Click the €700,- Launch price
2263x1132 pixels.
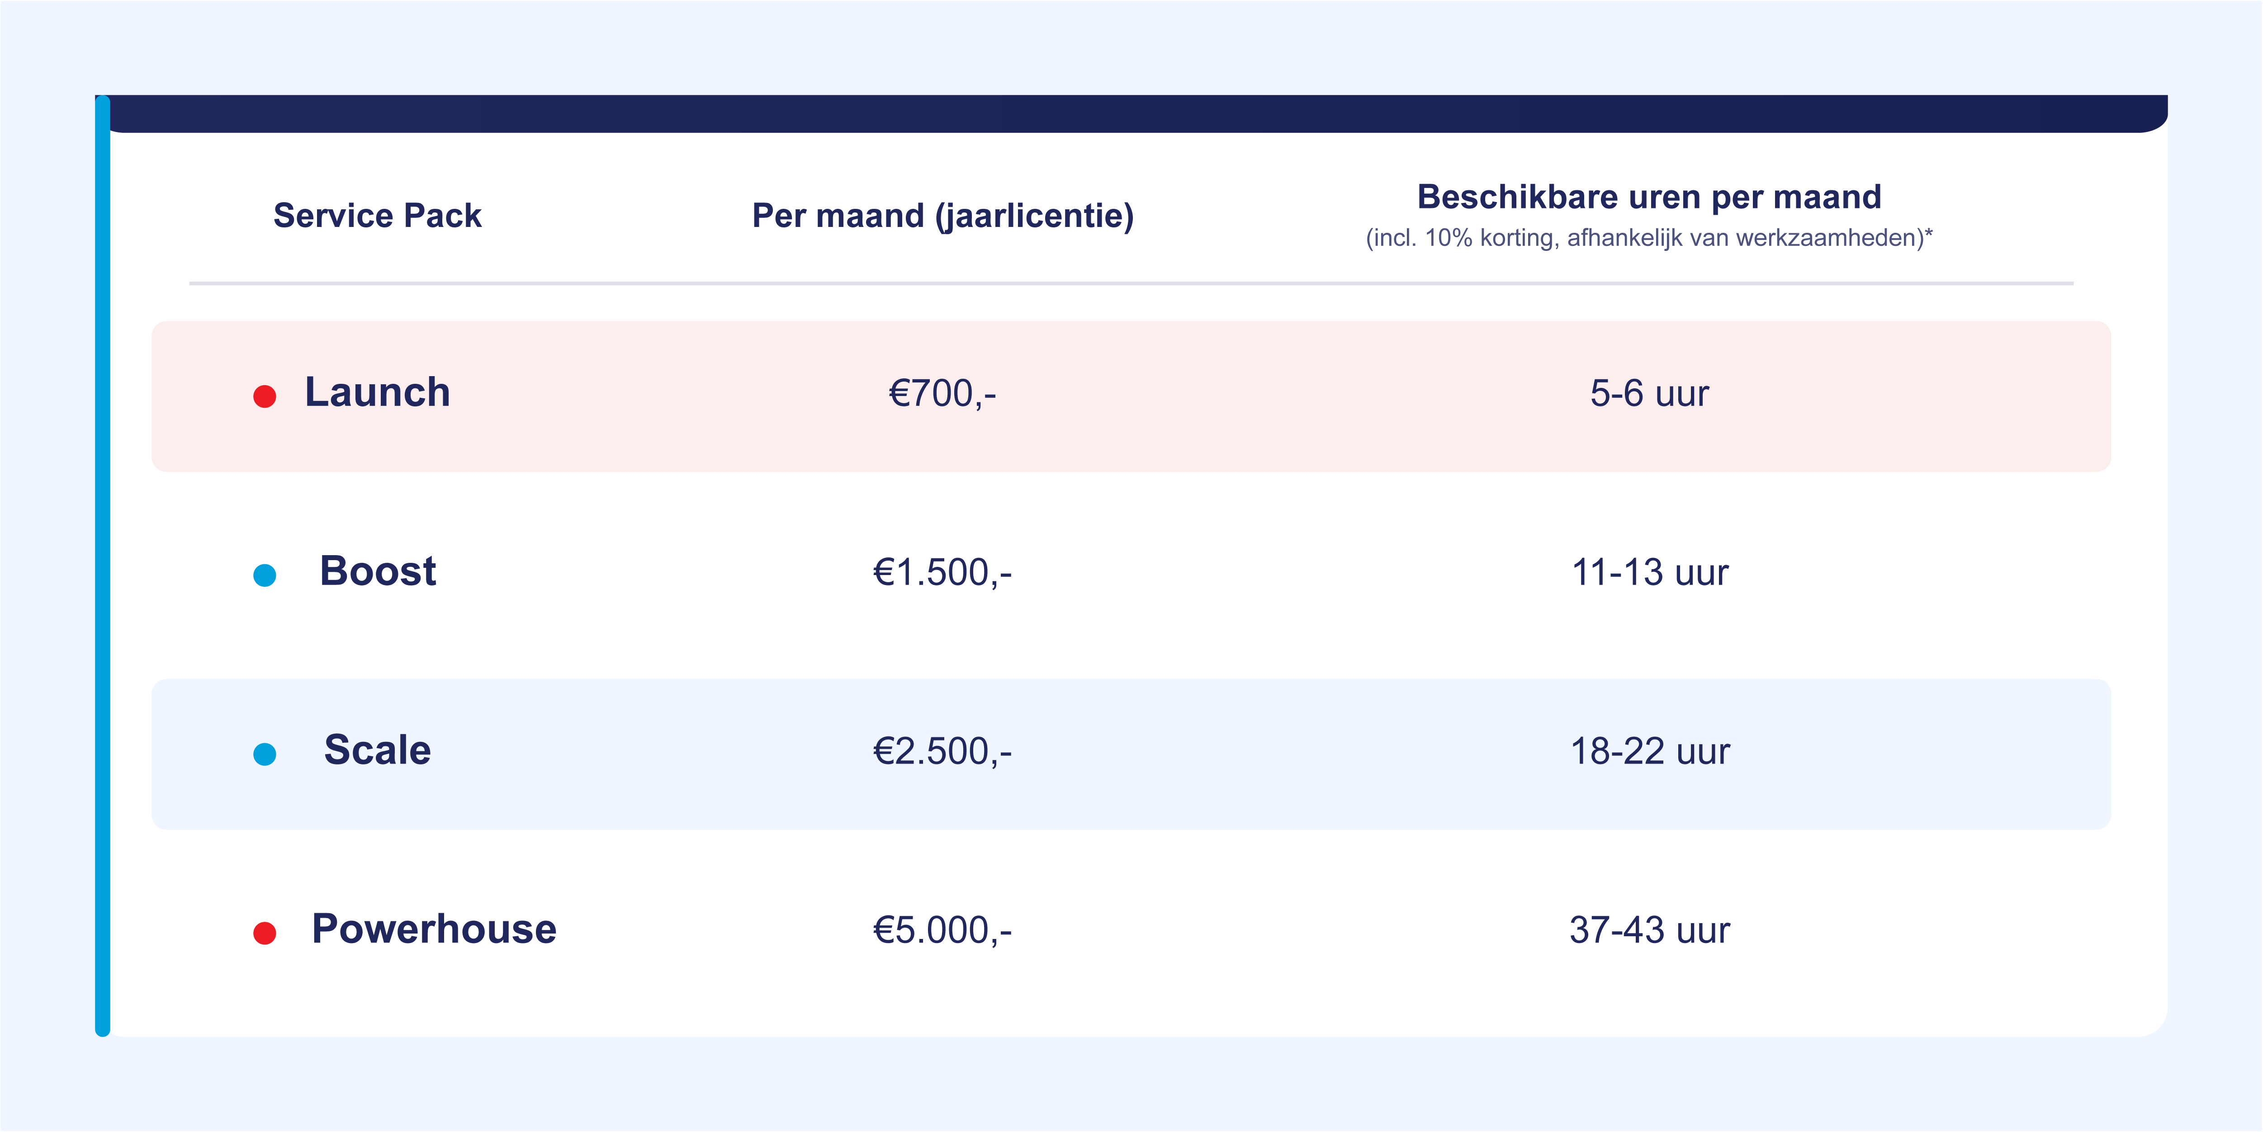pyautogui.click(x=942, y=393)
